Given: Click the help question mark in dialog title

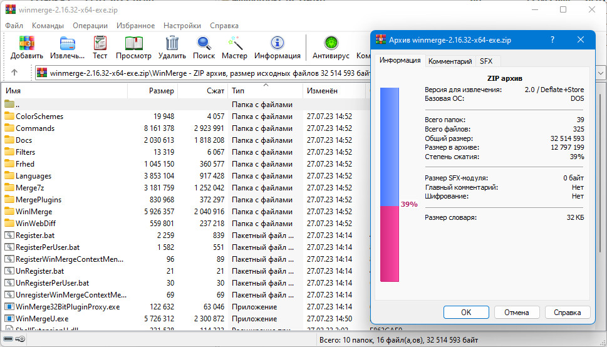Looking at the screenshot, I should [553, 39].
